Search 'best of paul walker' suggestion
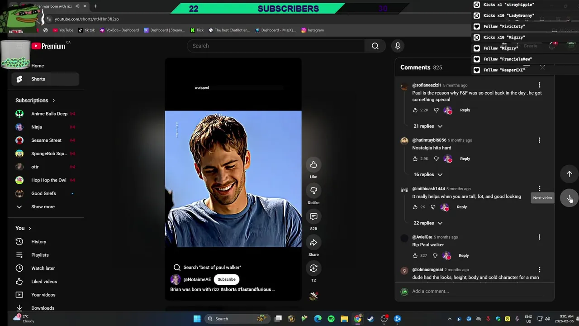 [x=208, y=267]
